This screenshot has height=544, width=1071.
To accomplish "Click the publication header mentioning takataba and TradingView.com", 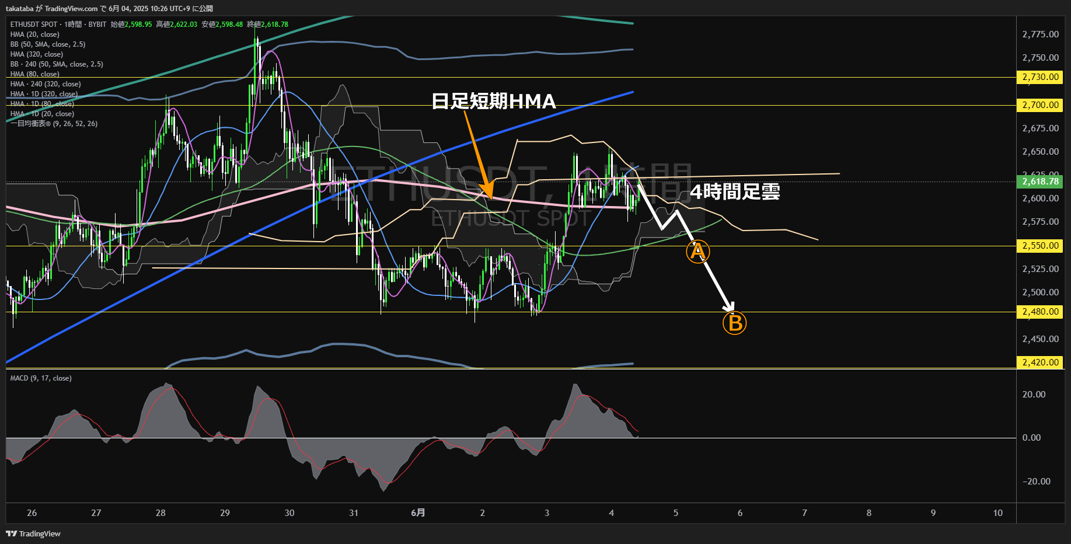I will [109, 8].
